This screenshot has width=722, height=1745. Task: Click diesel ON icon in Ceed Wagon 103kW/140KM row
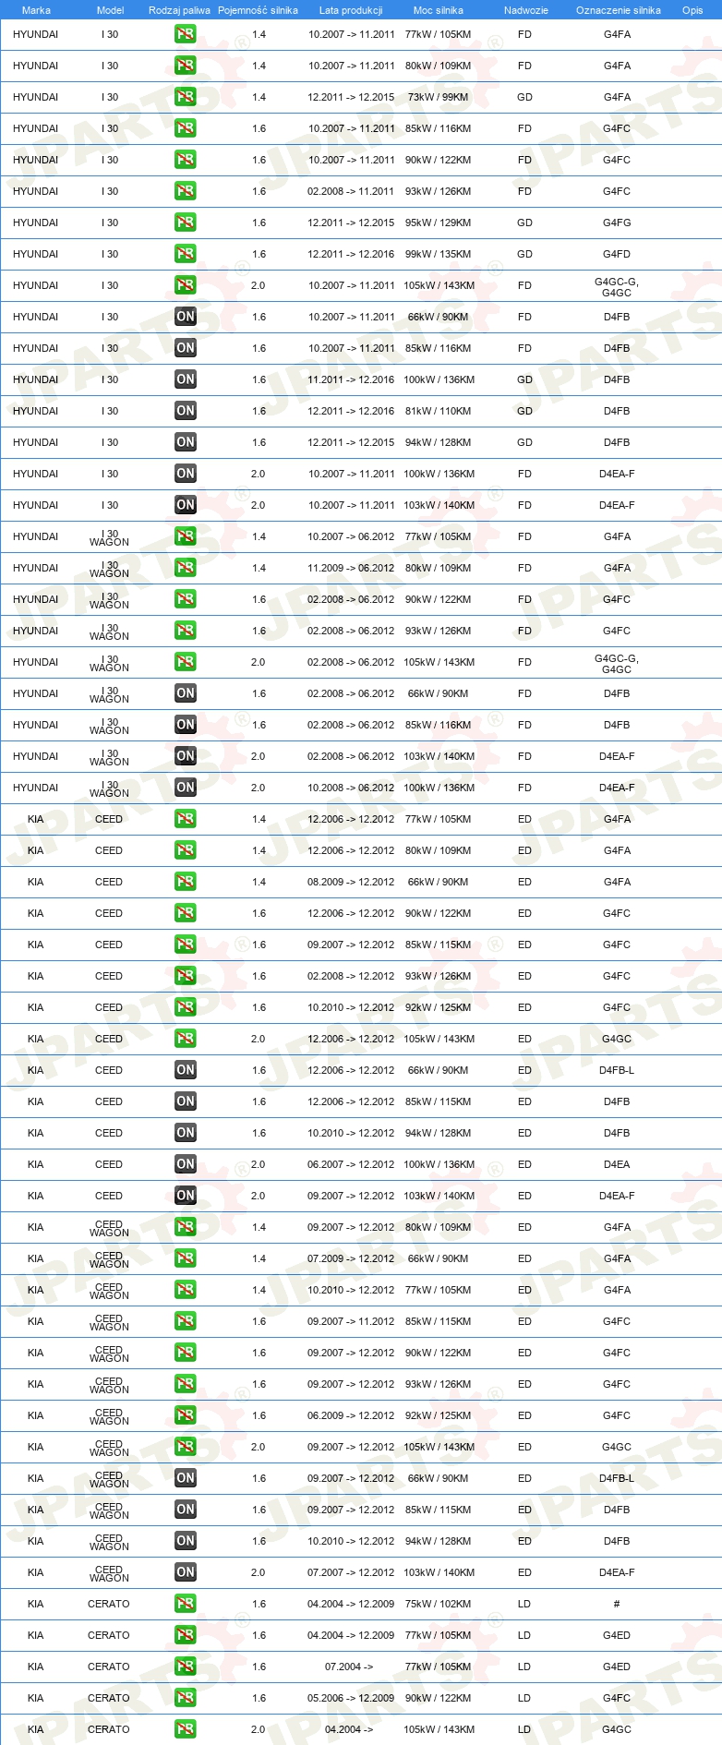point(185,1572)
